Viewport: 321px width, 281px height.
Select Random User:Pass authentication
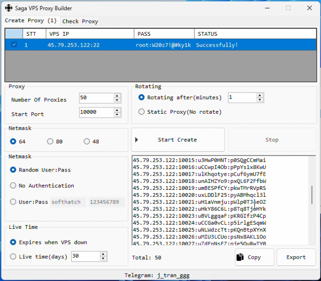[13, 170]
